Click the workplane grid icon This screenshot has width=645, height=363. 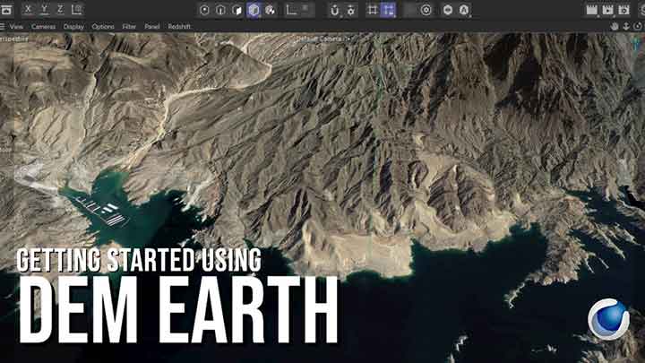(x=373, y=10)
